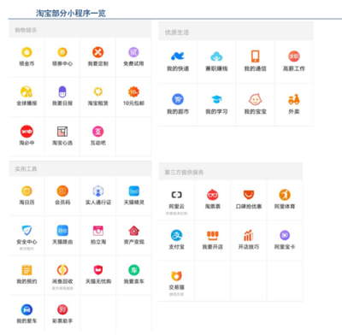Open the 会员码 member code icon

coord(62,191)
